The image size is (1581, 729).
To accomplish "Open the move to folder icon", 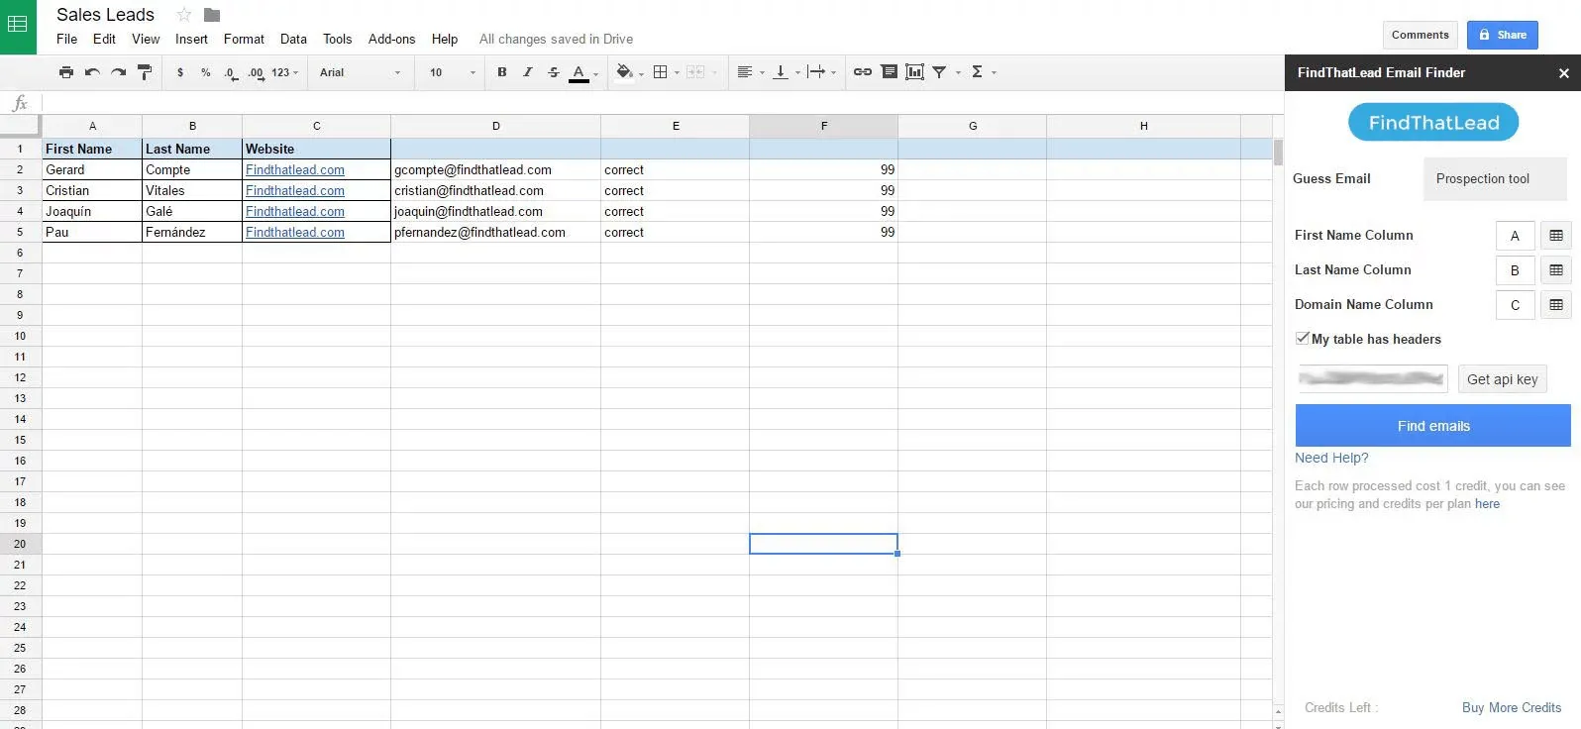I will pyautogui.click(x=212, y=15).
